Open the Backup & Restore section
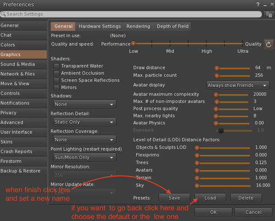This screenshot has height=221, width=275. click(x=23, y=171)
